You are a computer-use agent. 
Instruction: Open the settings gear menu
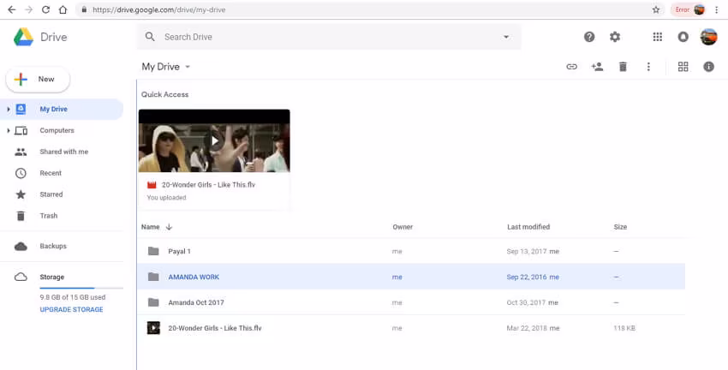(x=614, y=37)
